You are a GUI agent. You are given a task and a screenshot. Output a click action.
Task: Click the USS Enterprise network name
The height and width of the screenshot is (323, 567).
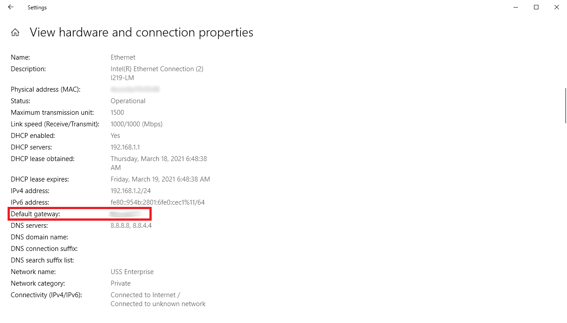pyautogui.click(x=132, y=272)
